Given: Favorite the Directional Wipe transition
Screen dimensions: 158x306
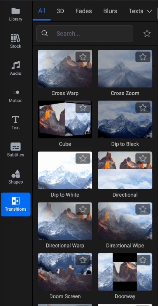Looking at the screenshot, I should (143, 209).
